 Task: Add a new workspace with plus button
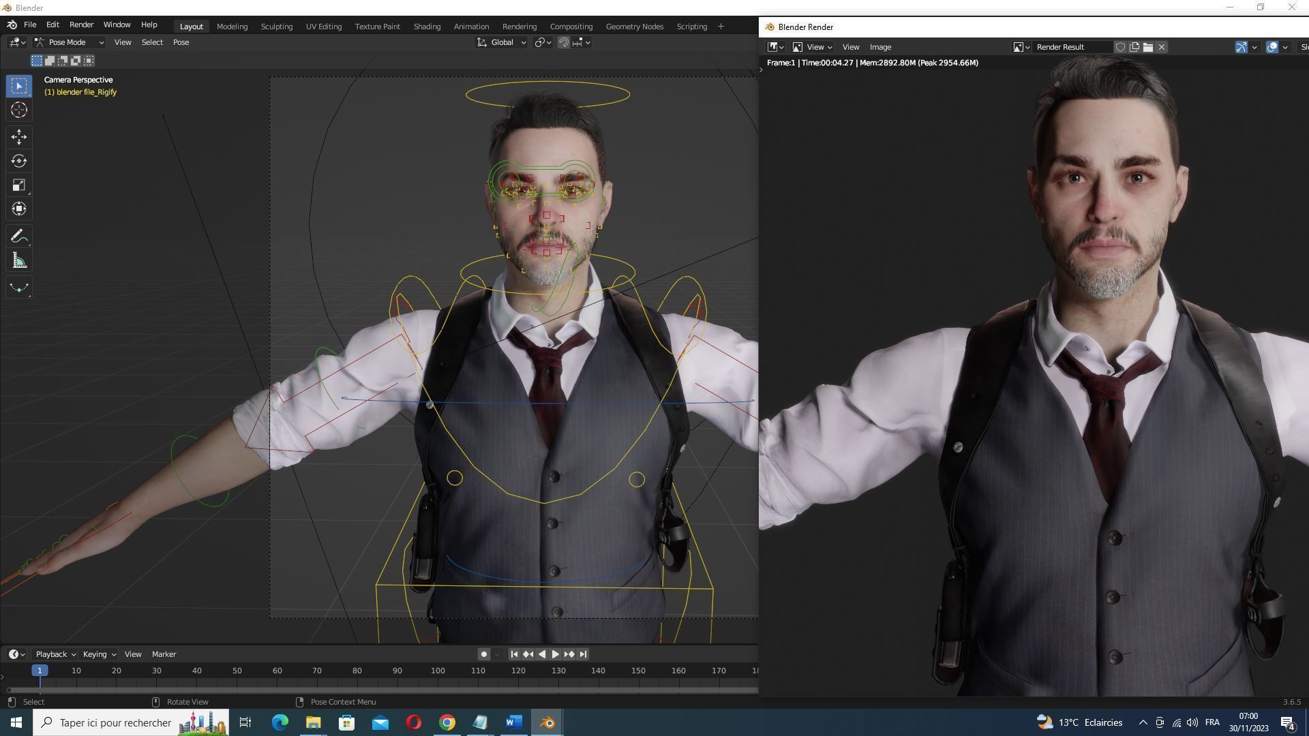(x=721, y=27)
